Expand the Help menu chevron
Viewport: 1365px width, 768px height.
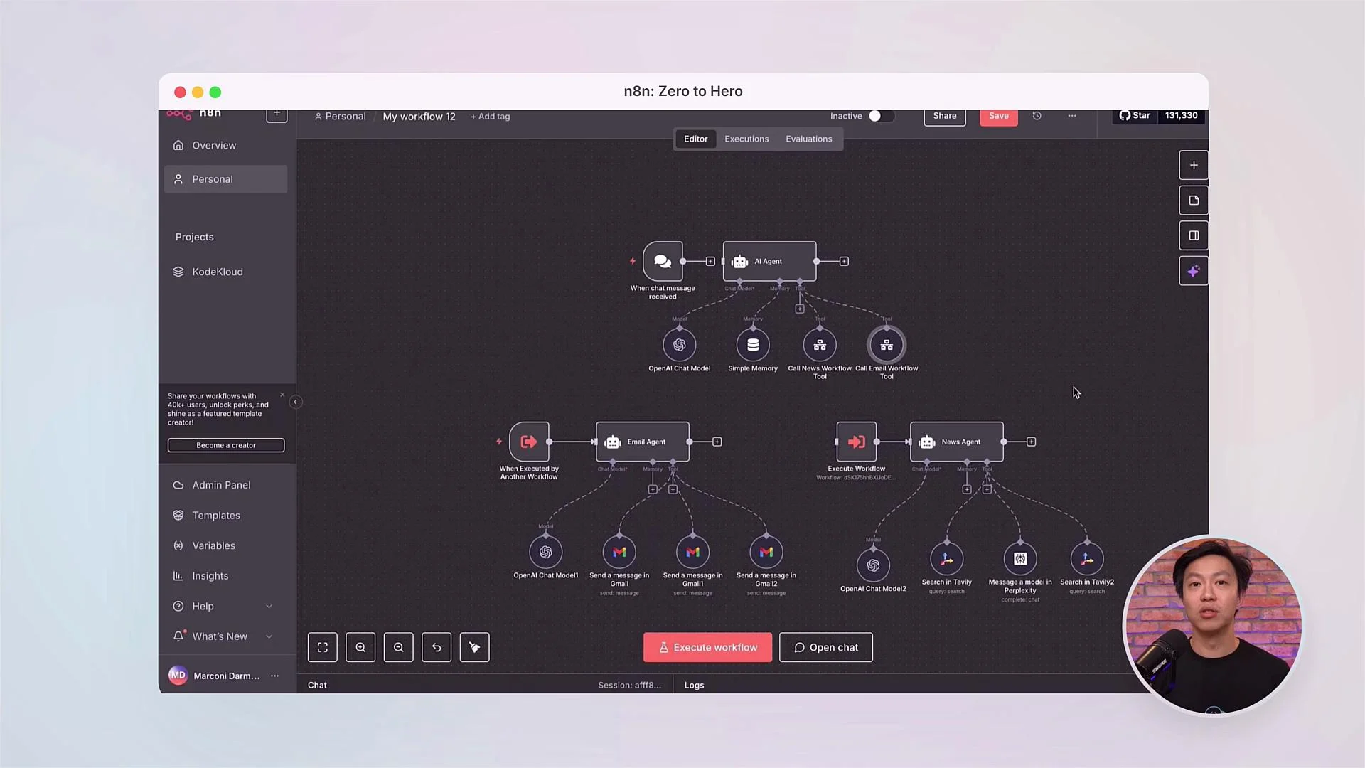[x=269, y=607]
